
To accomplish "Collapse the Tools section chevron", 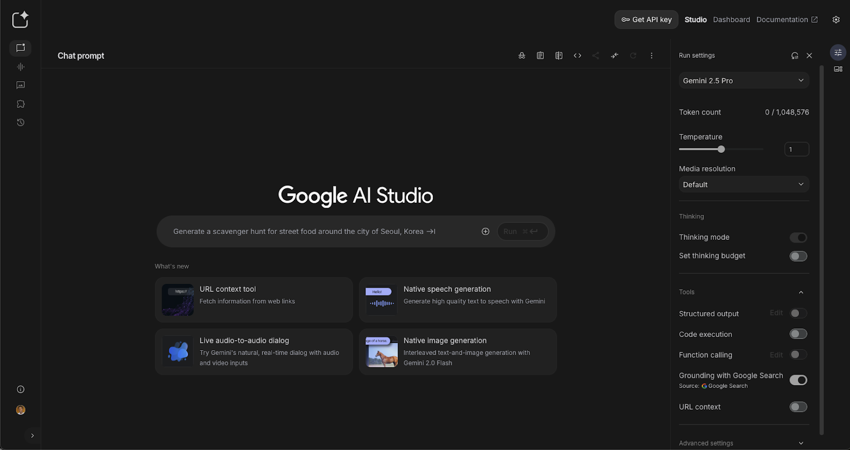I will (801, 292).
